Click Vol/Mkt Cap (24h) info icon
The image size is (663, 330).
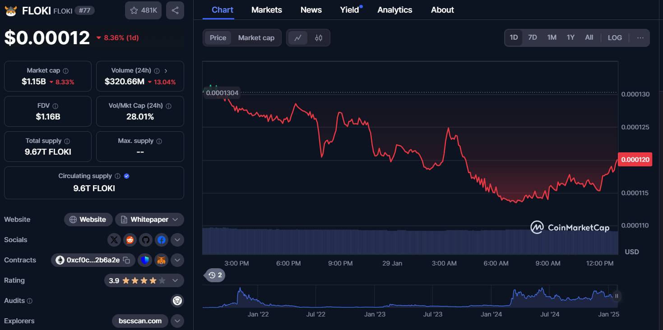(168, 106)
